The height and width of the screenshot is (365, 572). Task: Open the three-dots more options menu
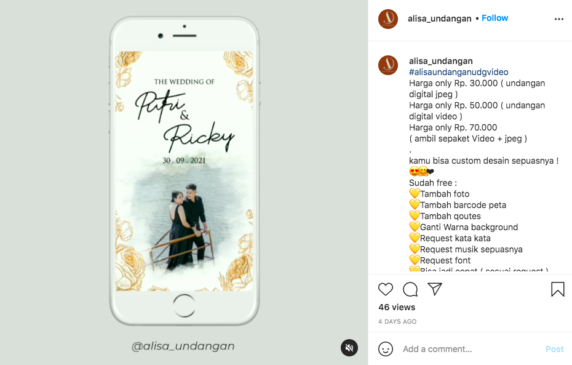coord(559,19)
